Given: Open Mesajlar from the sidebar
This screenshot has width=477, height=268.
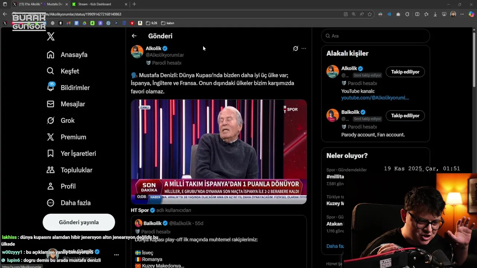Looking at the screenshot, I should tap(66, 104).
